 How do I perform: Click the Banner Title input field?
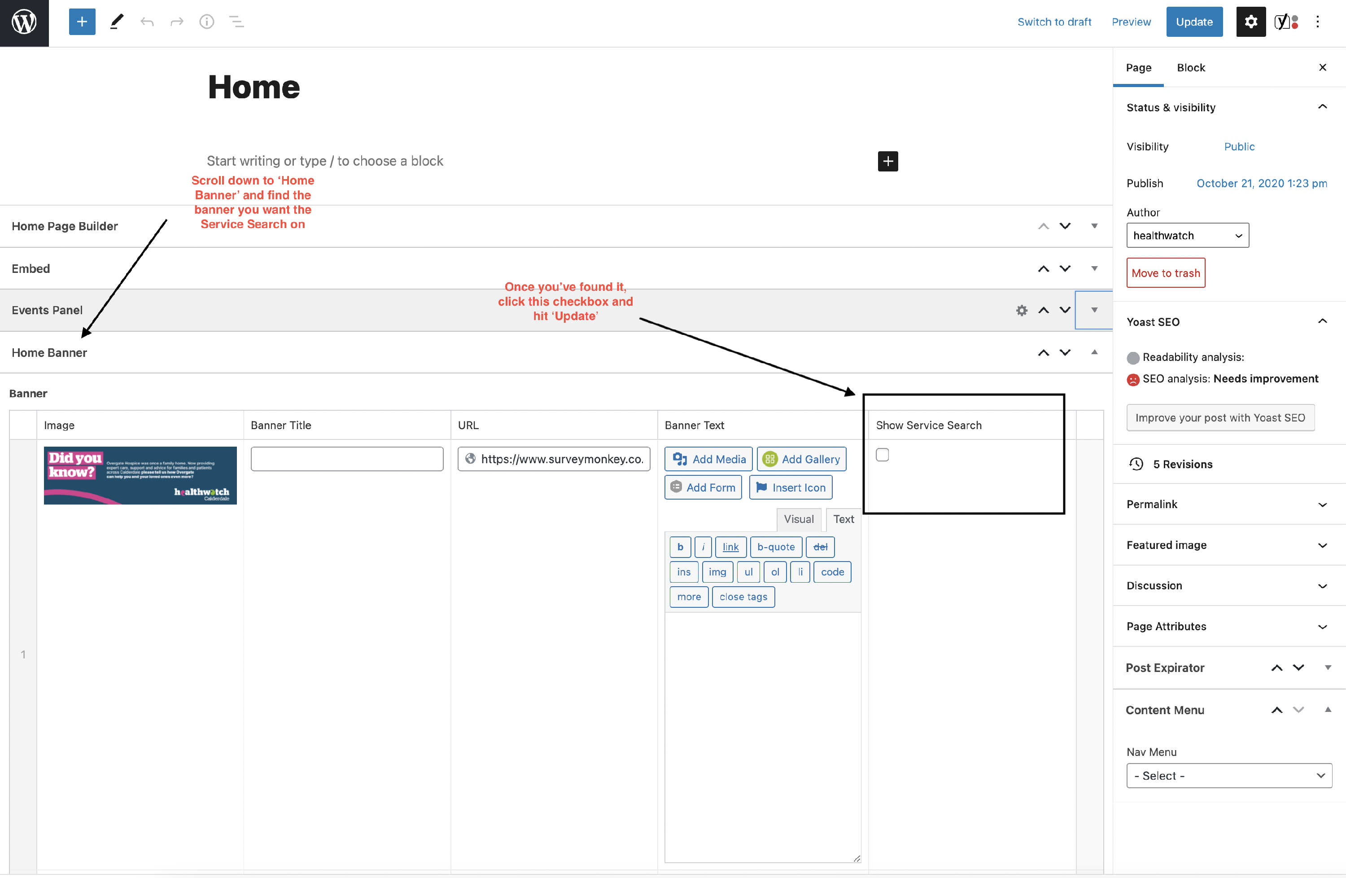[x=347, y=459]
